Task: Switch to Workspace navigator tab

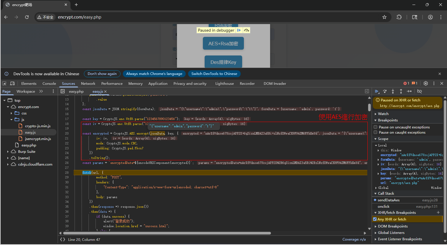Action: coord(26,92)
